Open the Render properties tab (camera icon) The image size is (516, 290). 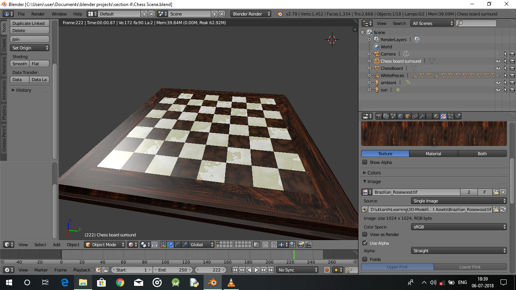tap(379, 116)
